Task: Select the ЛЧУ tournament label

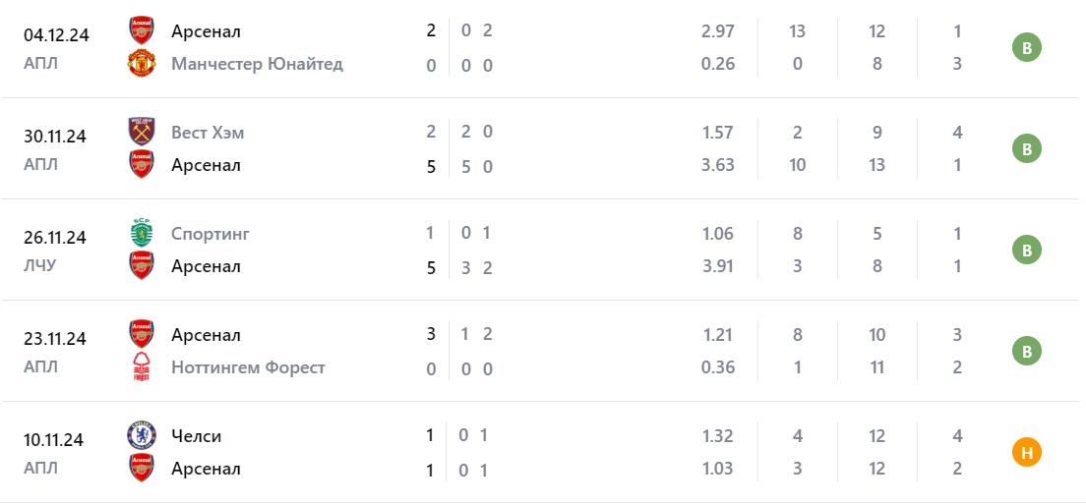Action: click(41, 265)
